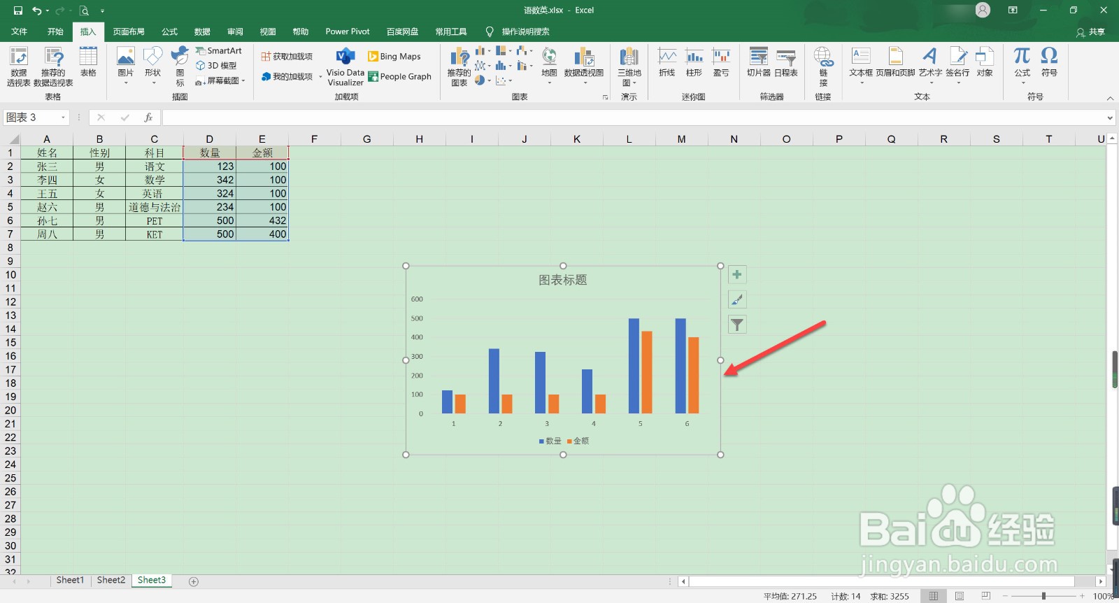The image size is (1119, 603).
Task: Insert a Symbol (符号)
Action: (x=1049, y=62)
